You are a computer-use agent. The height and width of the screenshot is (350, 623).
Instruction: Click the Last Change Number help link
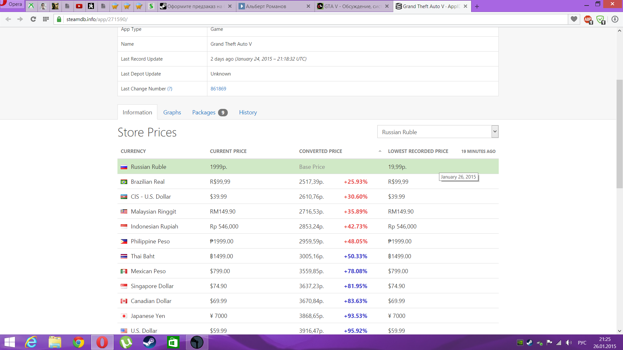(170, 89)
